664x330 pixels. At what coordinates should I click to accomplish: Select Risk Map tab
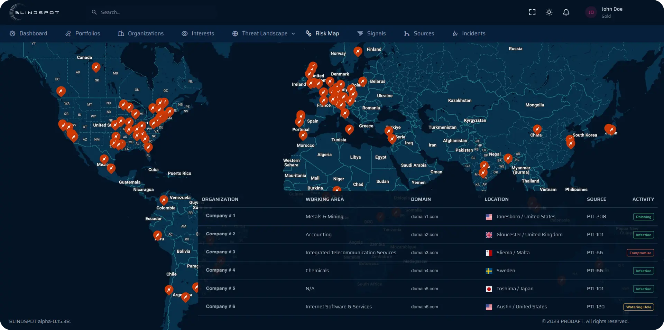point(322,34)
